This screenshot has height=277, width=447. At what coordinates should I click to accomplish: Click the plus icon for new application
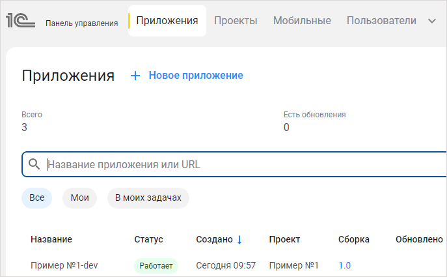135,76
